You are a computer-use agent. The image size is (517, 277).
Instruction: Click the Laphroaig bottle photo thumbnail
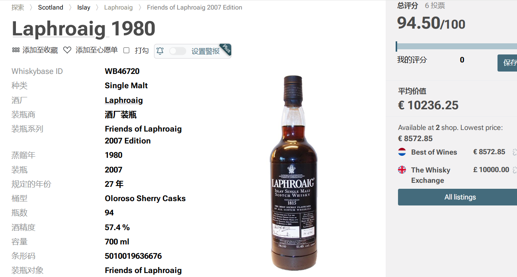tap(294, 173)
